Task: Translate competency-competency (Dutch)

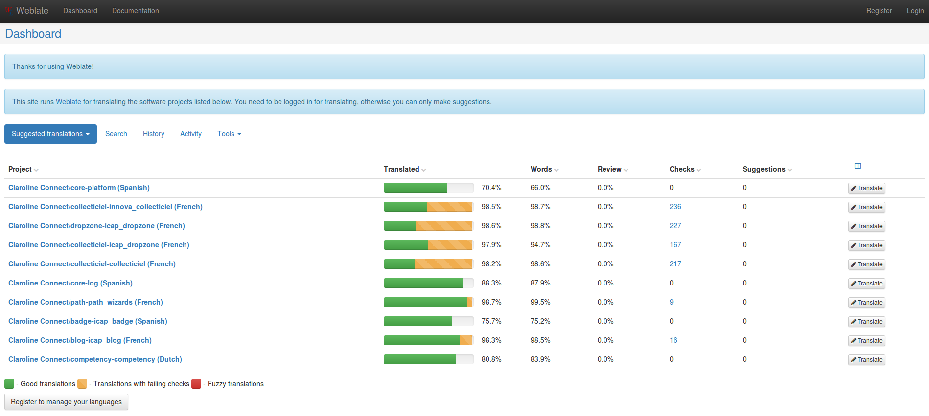Action: [x=867, y=360]
